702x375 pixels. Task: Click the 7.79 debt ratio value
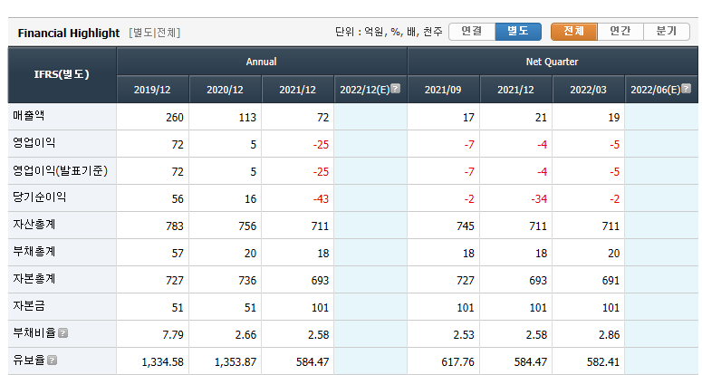click(x=173, y=335)
